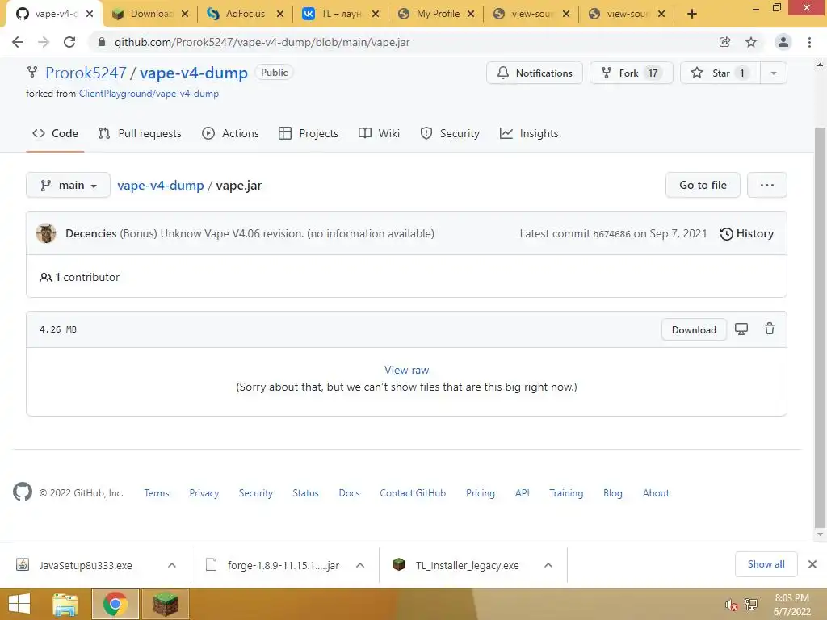
Task: Click the Decencies author avatar
Action: tap(46, 233)
